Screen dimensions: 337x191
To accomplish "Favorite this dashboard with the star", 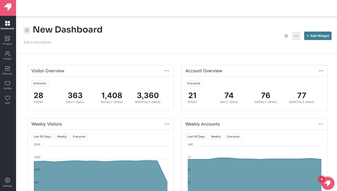I will pos(286,36).
